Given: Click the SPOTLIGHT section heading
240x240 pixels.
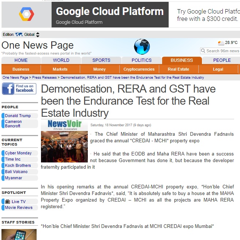Looking at the screenshot, I should tap(14, 192).
